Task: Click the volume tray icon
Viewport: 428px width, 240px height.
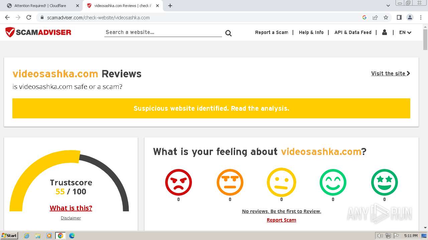Action: tap(380, 236)
